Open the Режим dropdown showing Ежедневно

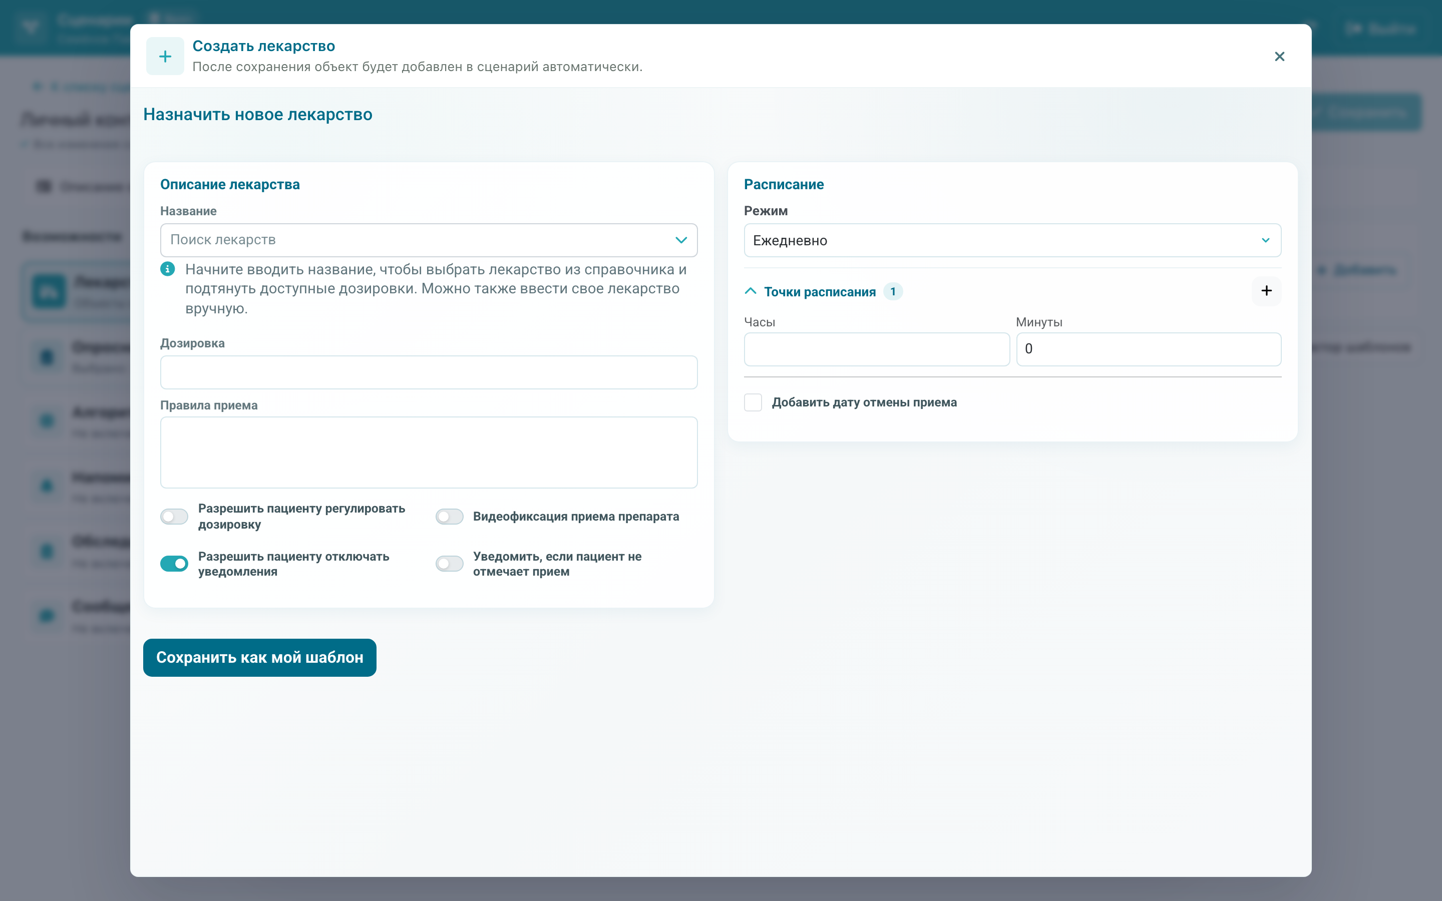pyautogui.click(x=1012, y=240)
